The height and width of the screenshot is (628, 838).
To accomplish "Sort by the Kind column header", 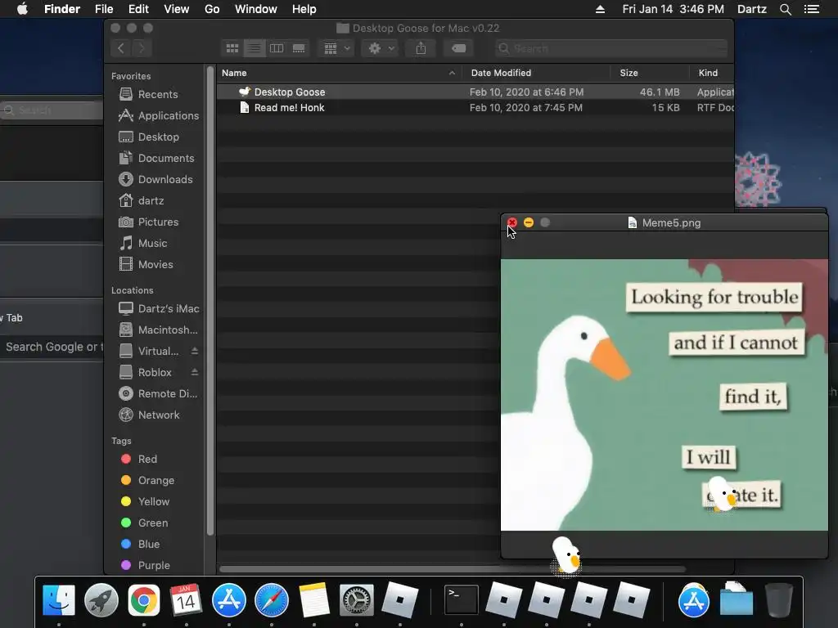I will [711, 73].
